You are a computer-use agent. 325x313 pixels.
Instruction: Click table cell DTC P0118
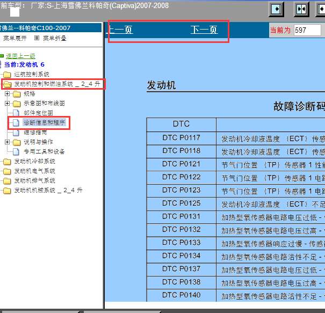tap(182, 151)
